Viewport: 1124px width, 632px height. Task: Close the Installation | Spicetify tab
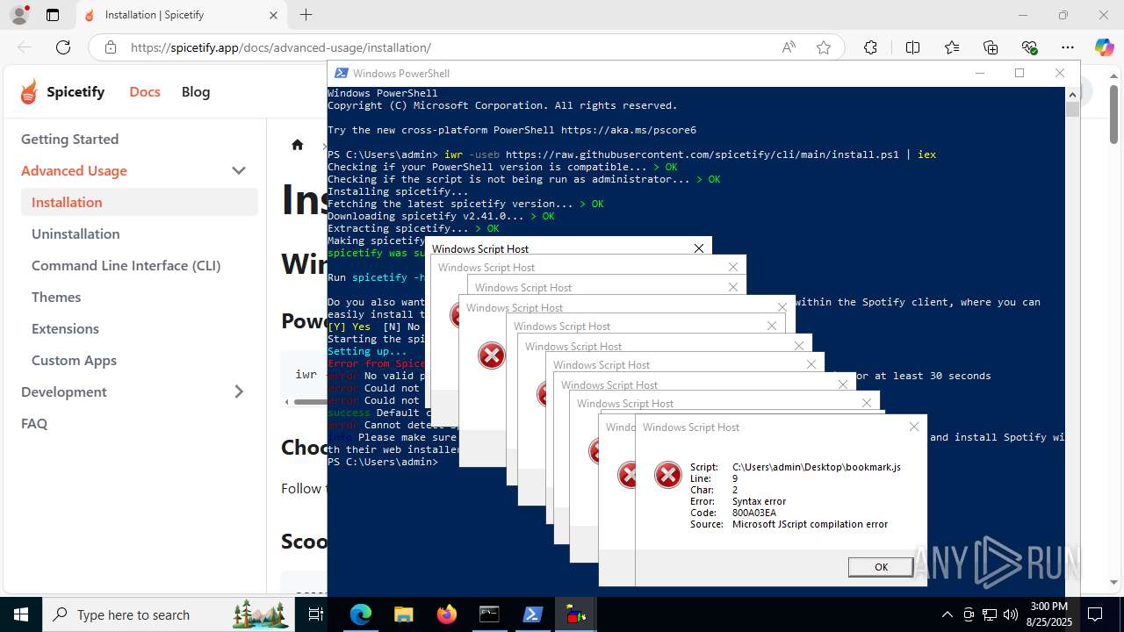point(273,15)
